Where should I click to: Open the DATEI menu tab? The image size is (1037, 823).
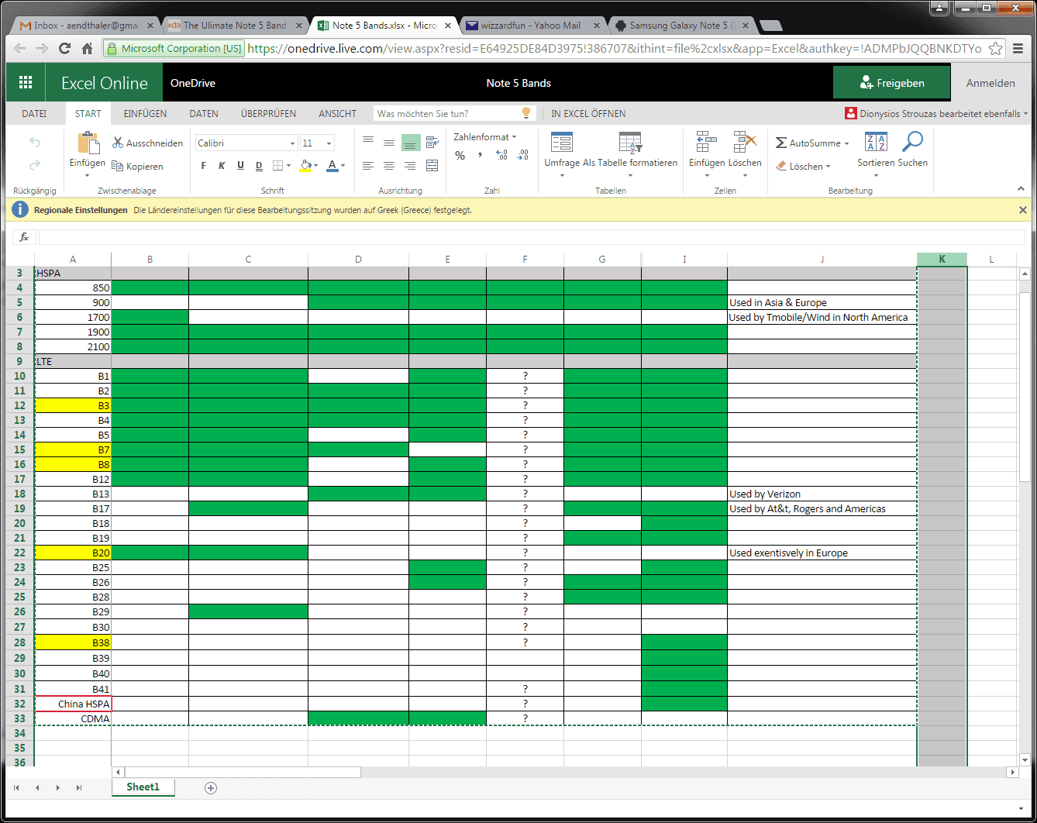(34, 113)
